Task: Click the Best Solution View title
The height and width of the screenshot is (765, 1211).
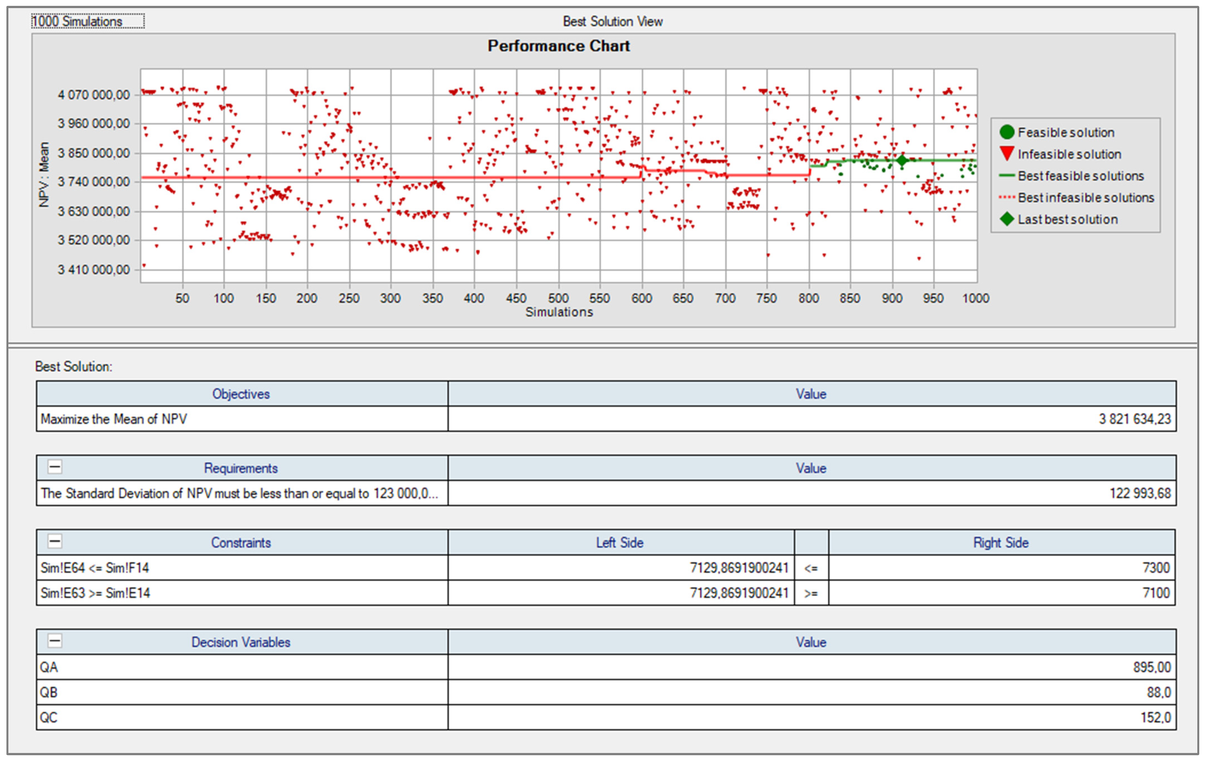Action: [612, 22]
